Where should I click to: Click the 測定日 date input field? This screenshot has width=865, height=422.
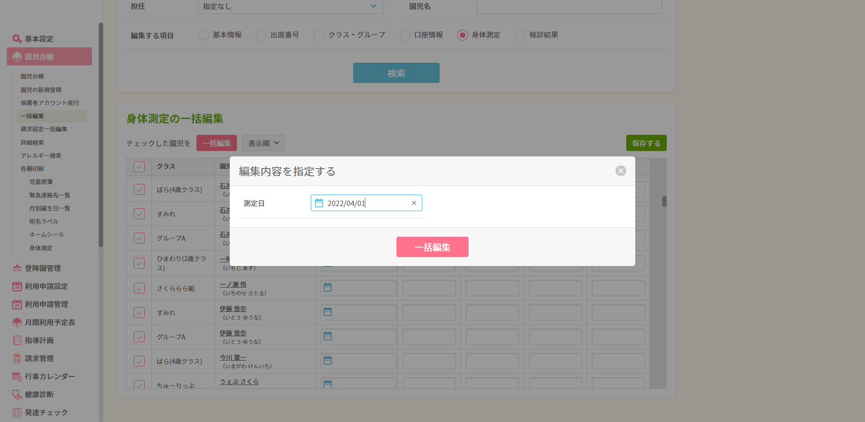tap(366, 203)
